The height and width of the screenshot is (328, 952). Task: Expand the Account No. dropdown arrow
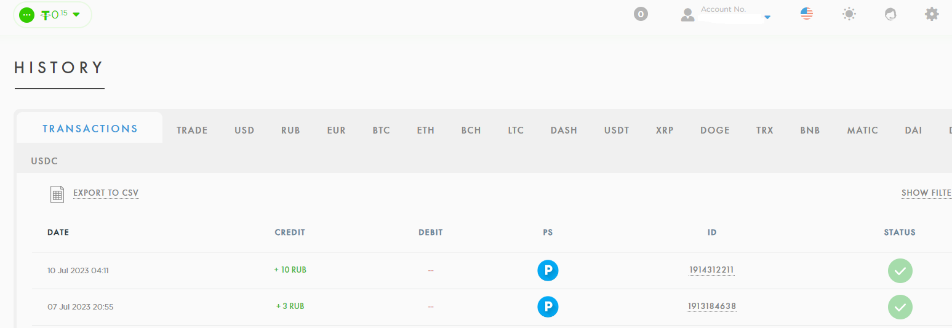coord(767,17)
